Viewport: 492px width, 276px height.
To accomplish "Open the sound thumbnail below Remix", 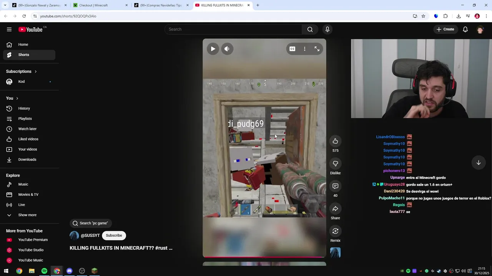I will 335,253.
